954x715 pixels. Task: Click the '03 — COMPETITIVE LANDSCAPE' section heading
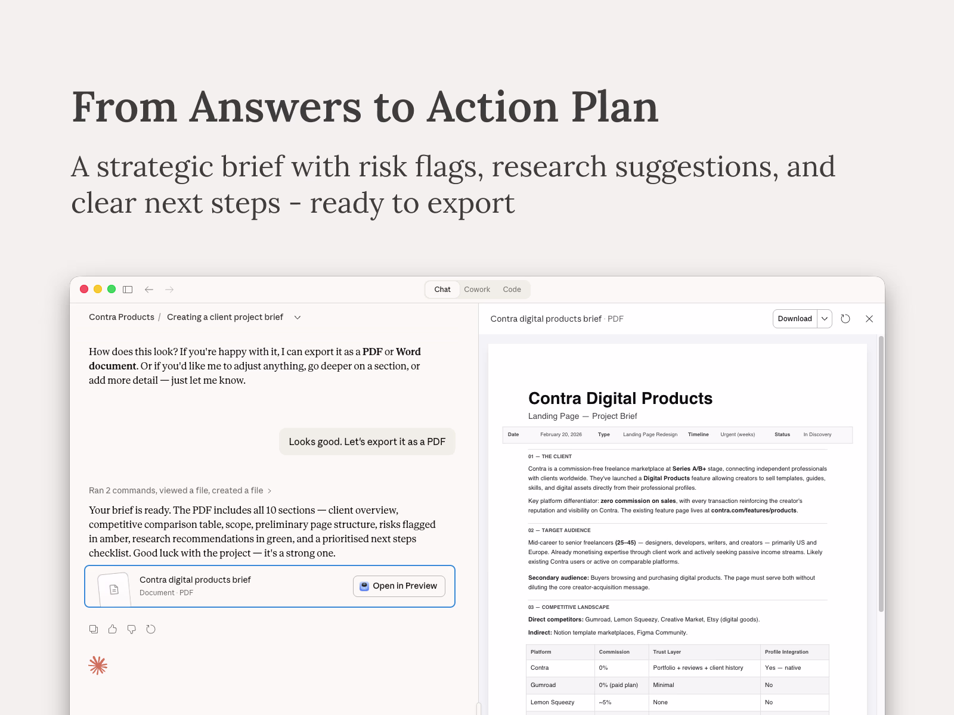click(569, 607)
